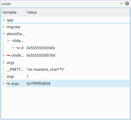131x120 pixels.
Task: Click red pointer arrow icon beside d
Action: point(18,48)
